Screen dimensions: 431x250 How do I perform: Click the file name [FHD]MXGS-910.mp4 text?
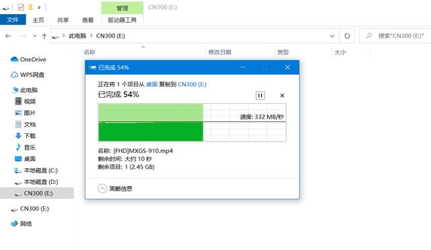pos(143,151)
